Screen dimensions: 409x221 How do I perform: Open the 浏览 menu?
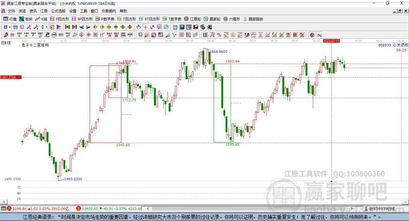22,11
